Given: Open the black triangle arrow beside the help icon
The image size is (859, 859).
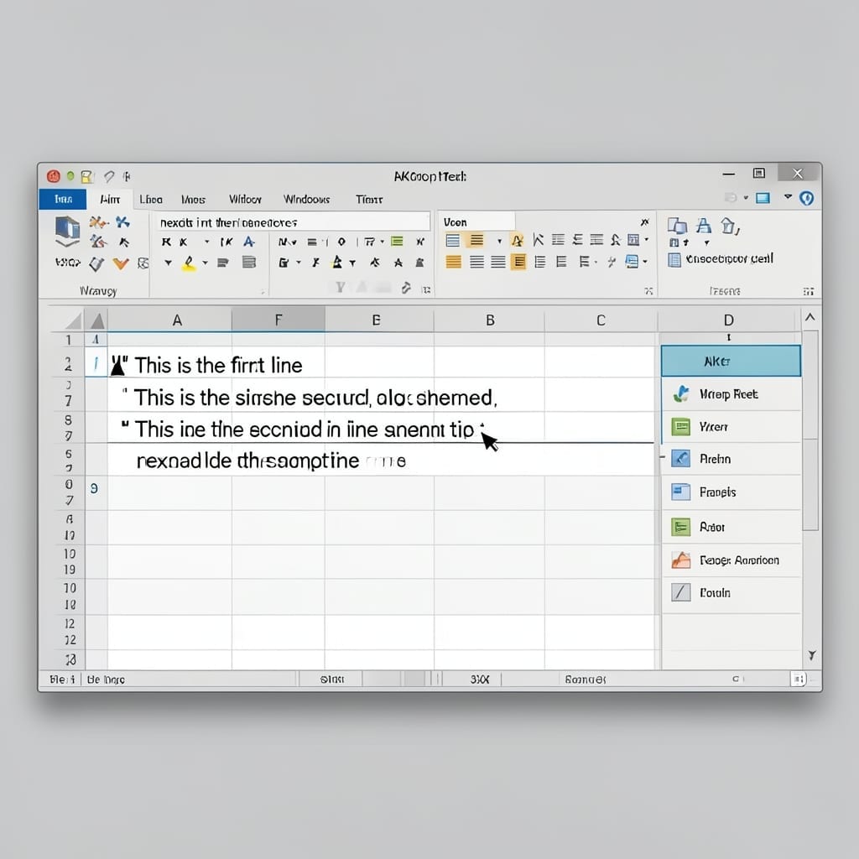Looking at the screenshot, I should [788, 196].
